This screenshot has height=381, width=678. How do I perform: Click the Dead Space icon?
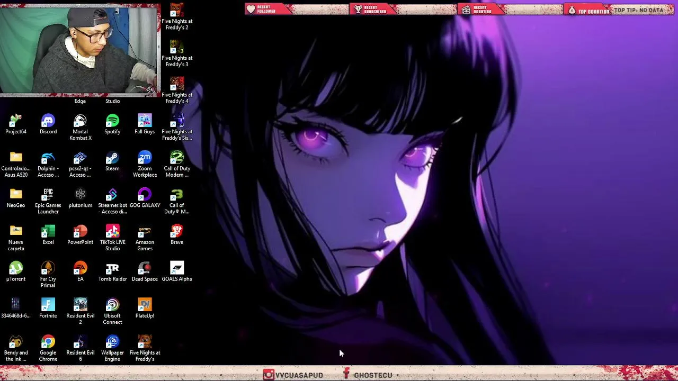pyautogui.click(x=145, y=272)
